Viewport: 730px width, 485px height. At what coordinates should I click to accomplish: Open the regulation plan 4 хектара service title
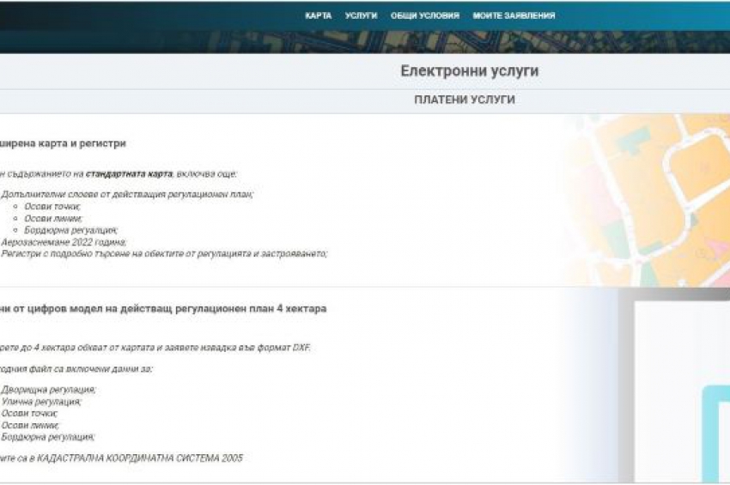[163, 308]
